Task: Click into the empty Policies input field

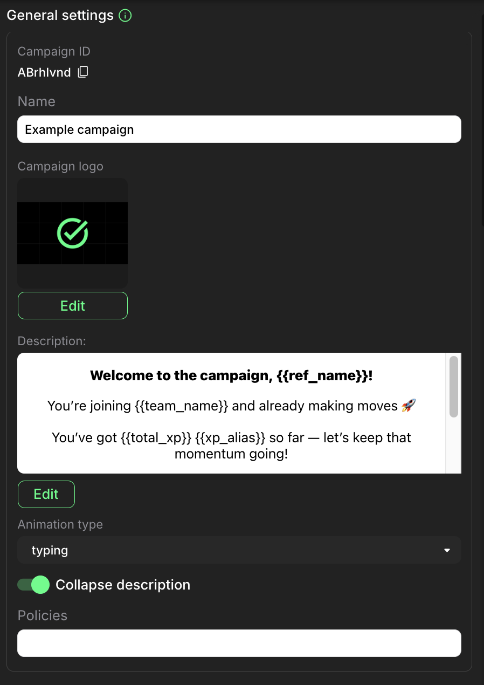Action: point(239,643)
